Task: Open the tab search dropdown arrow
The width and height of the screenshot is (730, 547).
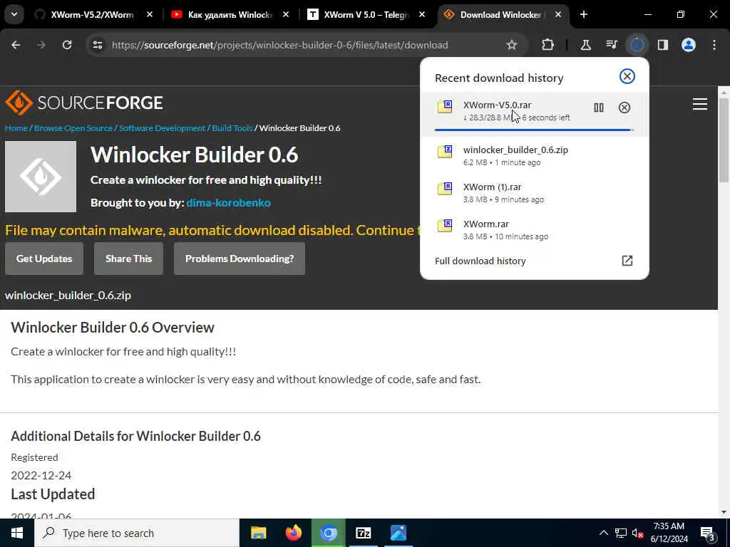Action: [14, 14]
